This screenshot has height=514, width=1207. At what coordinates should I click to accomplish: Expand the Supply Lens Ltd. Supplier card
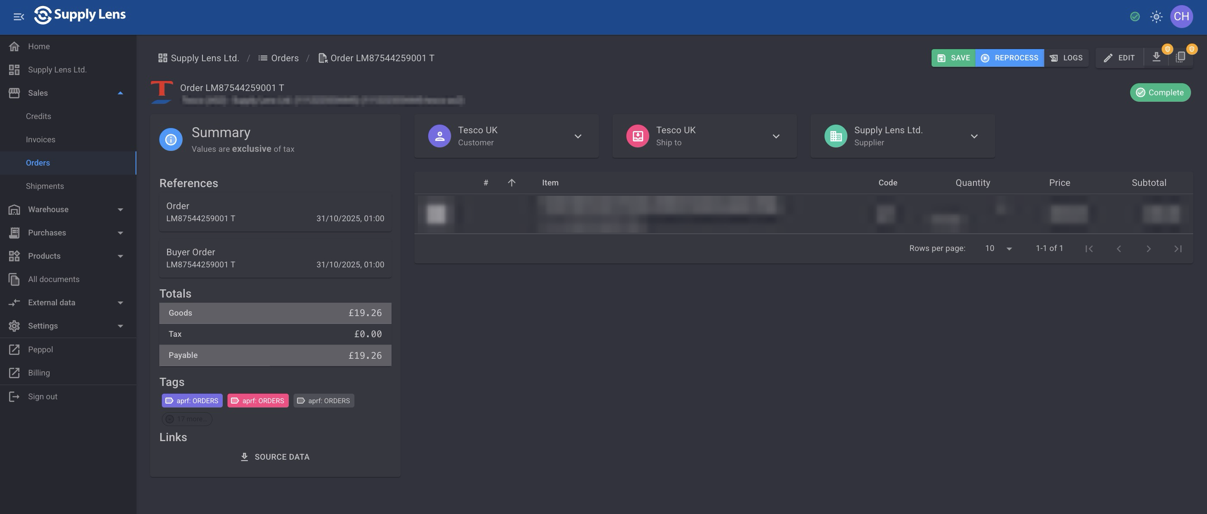tap(974, 136)
